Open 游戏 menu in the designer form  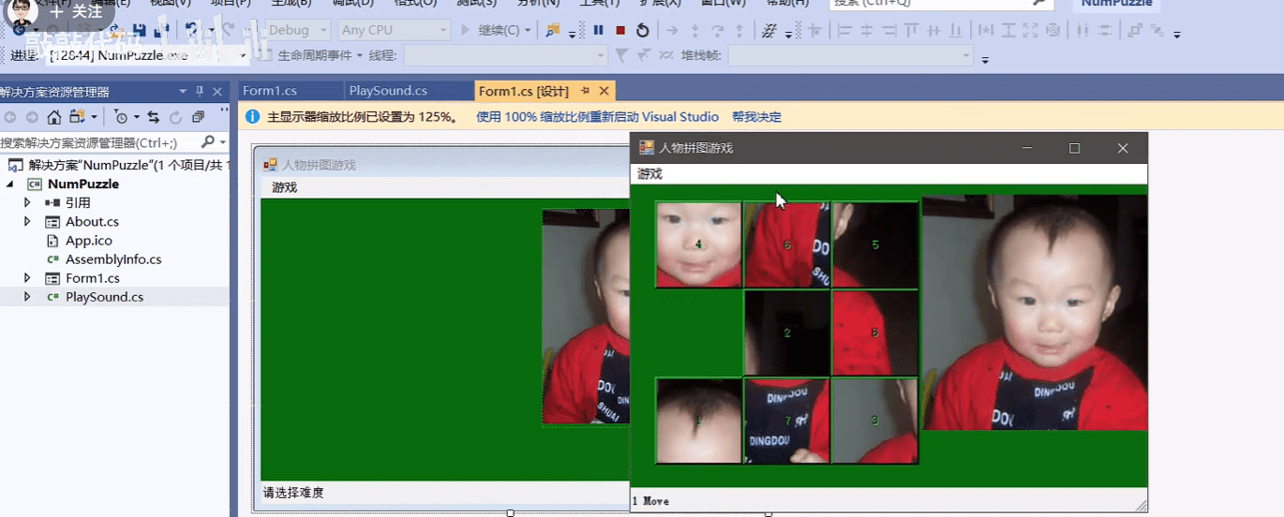tap(284, 187)
